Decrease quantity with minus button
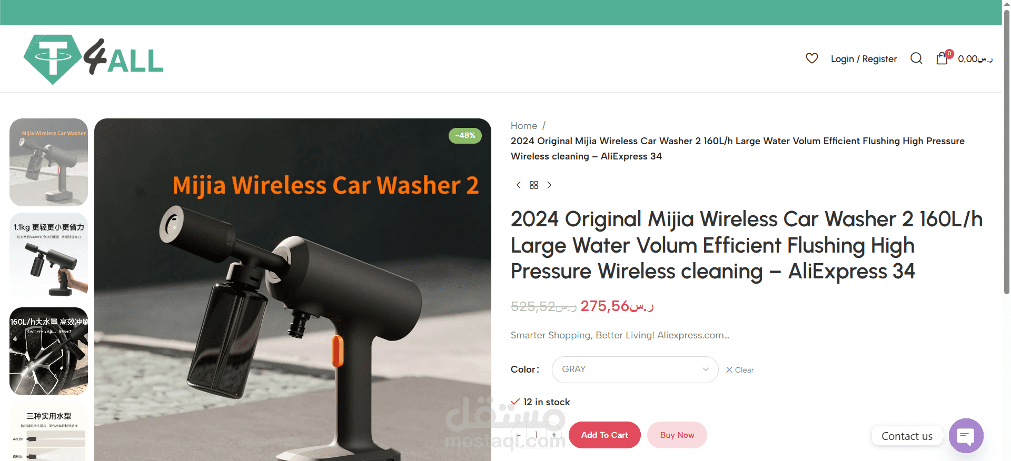 click(x=518, y=435)
